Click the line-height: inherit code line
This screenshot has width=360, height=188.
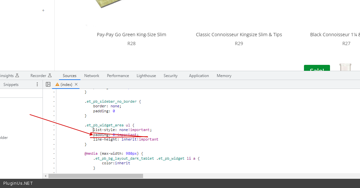125,139
